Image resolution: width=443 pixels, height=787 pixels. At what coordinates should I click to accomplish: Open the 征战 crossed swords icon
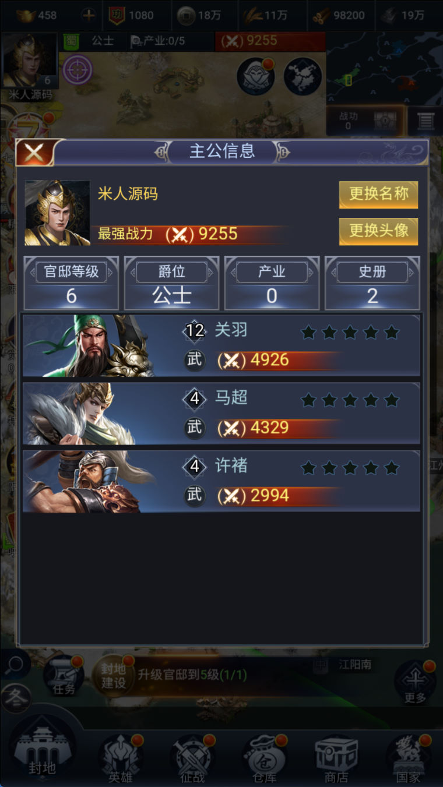coord(193,758)
